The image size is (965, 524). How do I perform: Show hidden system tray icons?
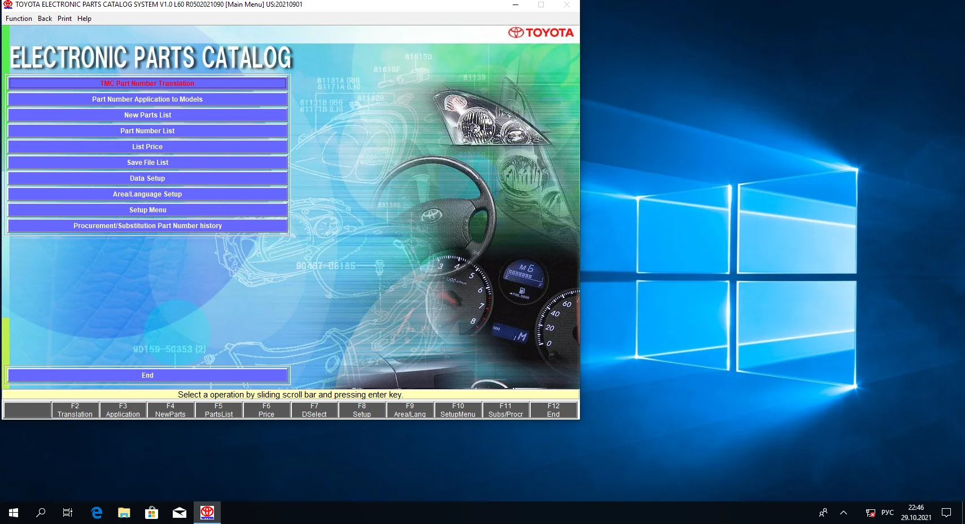pos(844,513)
